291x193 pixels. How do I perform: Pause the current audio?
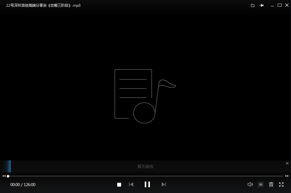(147, 185)
